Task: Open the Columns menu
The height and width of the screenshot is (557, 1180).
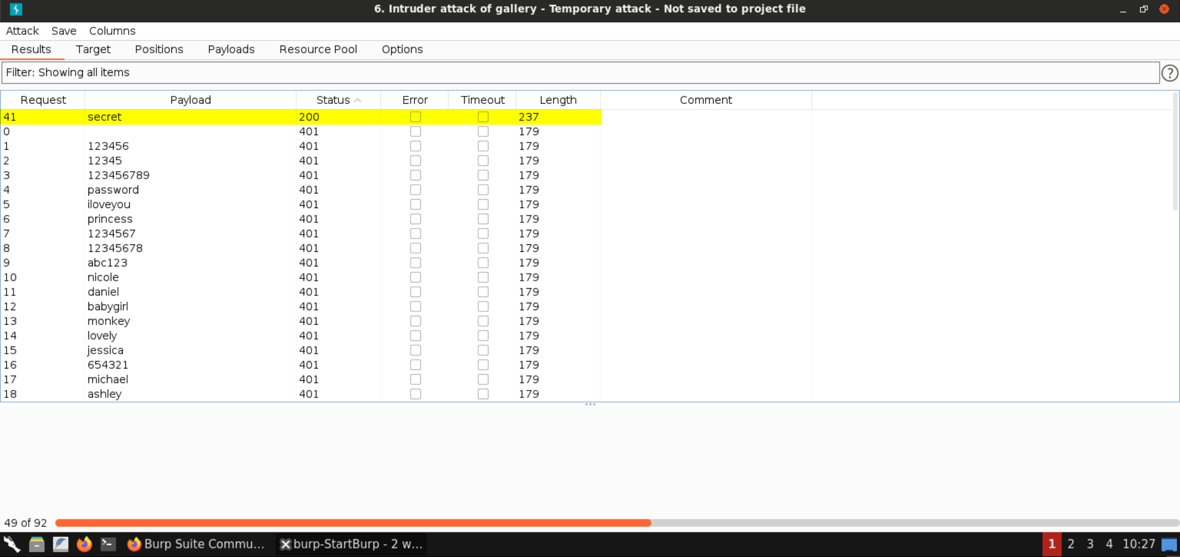Action: tap(112, 31)
